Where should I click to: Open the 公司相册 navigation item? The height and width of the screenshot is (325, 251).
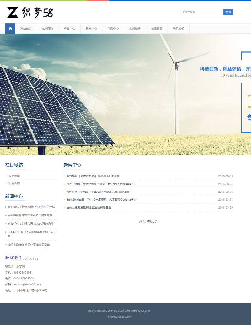(x=135, y=29)
